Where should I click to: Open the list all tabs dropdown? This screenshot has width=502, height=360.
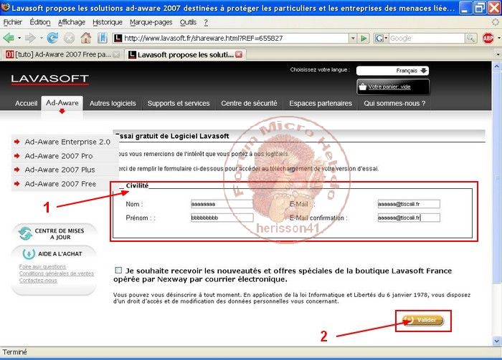pyautogui.click(x=498, y=54)
